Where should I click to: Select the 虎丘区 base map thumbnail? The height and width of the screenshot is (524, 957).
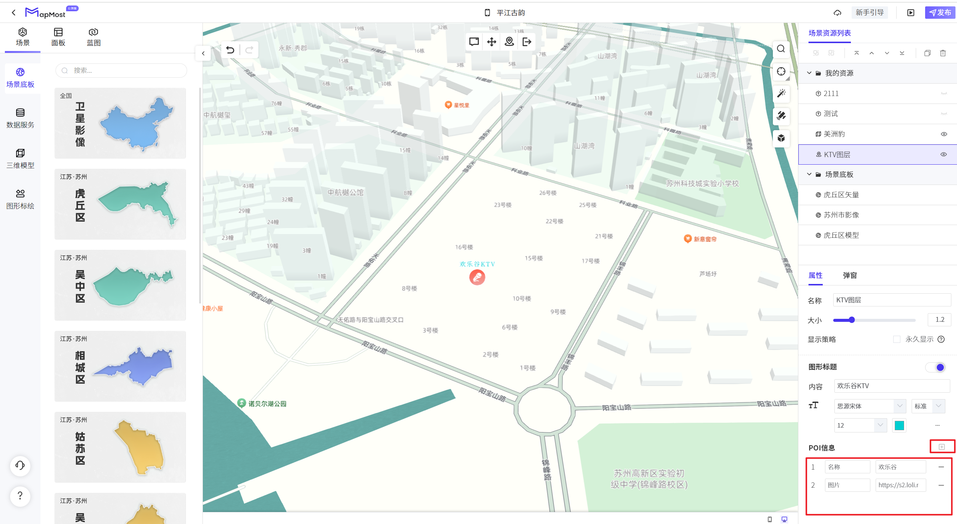pos(120,204)
